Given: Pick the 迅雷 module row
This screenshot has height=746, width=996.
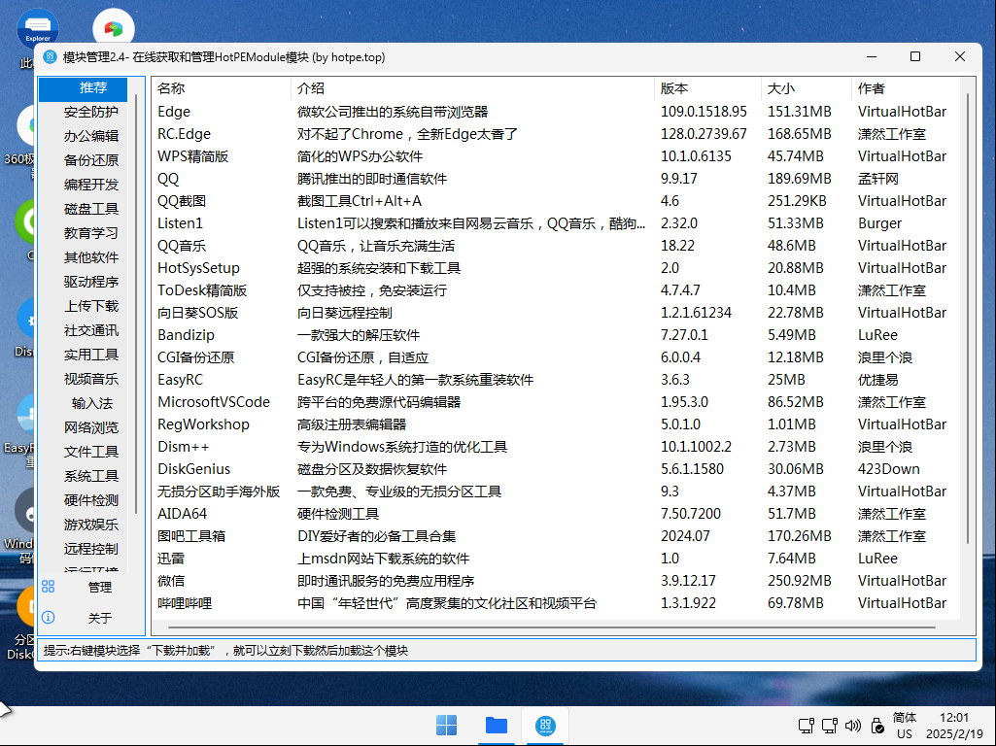Looking at the screenshot, I should (x=556, y=559).
